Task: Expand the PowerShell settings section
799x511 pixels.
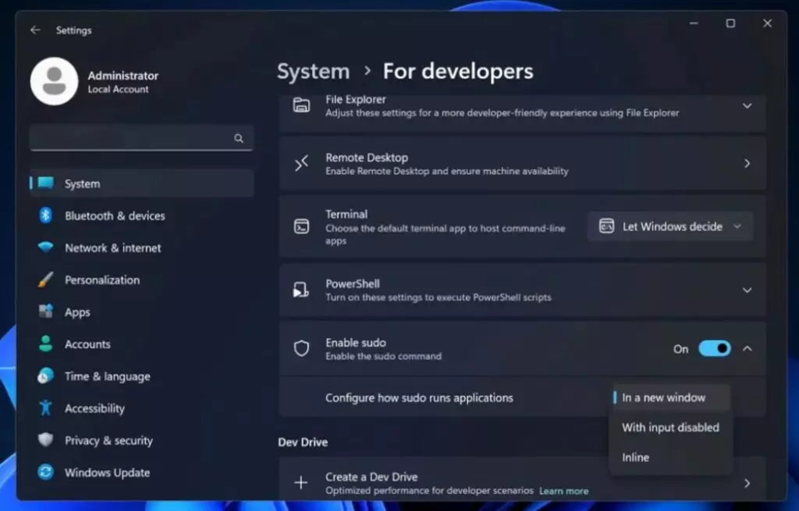Action: pyautogui.click(x=747, y=290)
